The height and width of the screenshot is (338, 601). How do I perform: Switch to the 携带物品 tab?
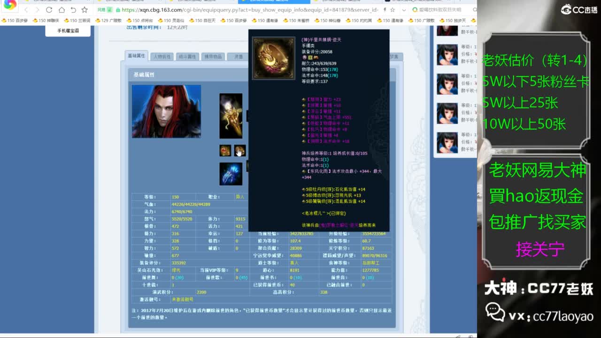pos(213,56)
